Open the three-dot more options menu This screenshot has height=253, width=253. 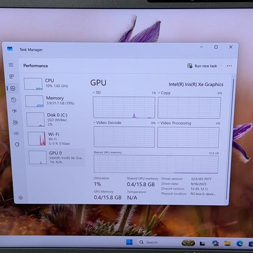(x=229, y=66)
